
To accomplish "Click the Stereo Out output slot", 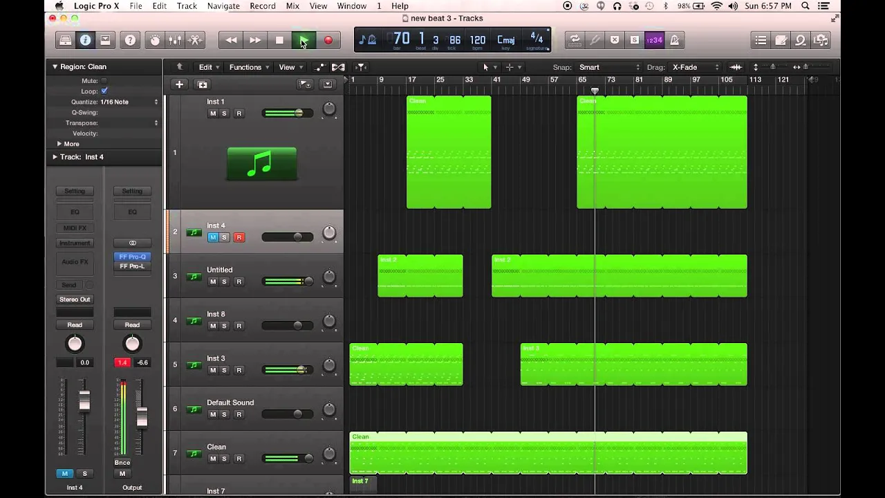I will point(75,299).
